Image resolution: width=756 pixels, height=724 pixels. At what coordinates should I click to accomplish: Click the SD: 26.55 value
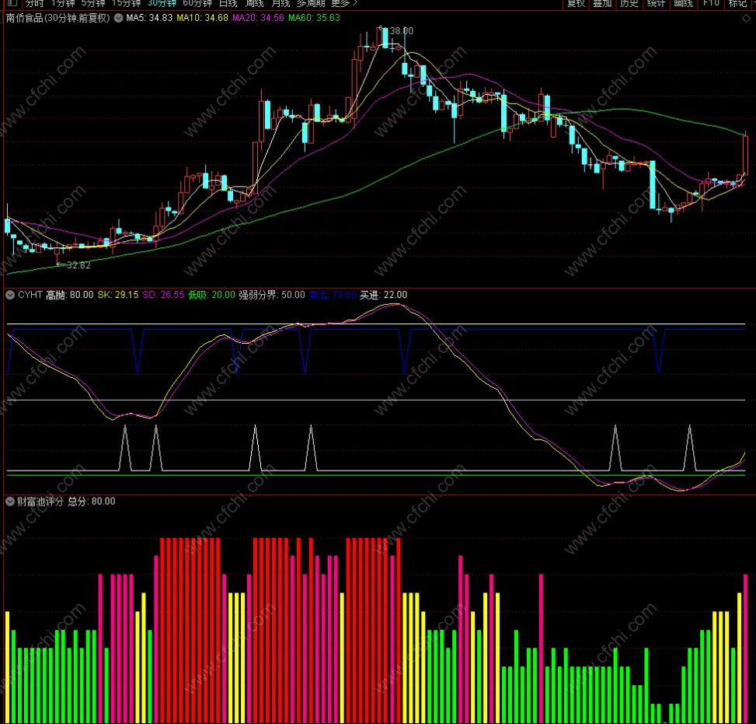click(x=163, y=295)
